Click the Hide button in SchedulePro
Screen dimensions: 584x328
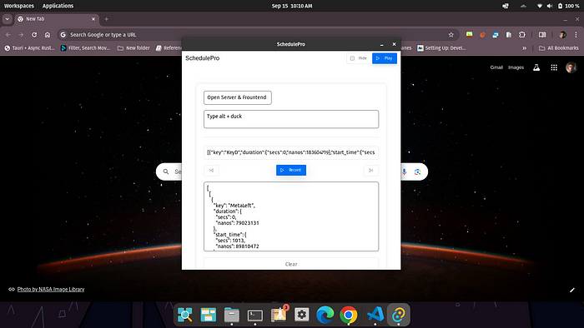pos(359,58)
